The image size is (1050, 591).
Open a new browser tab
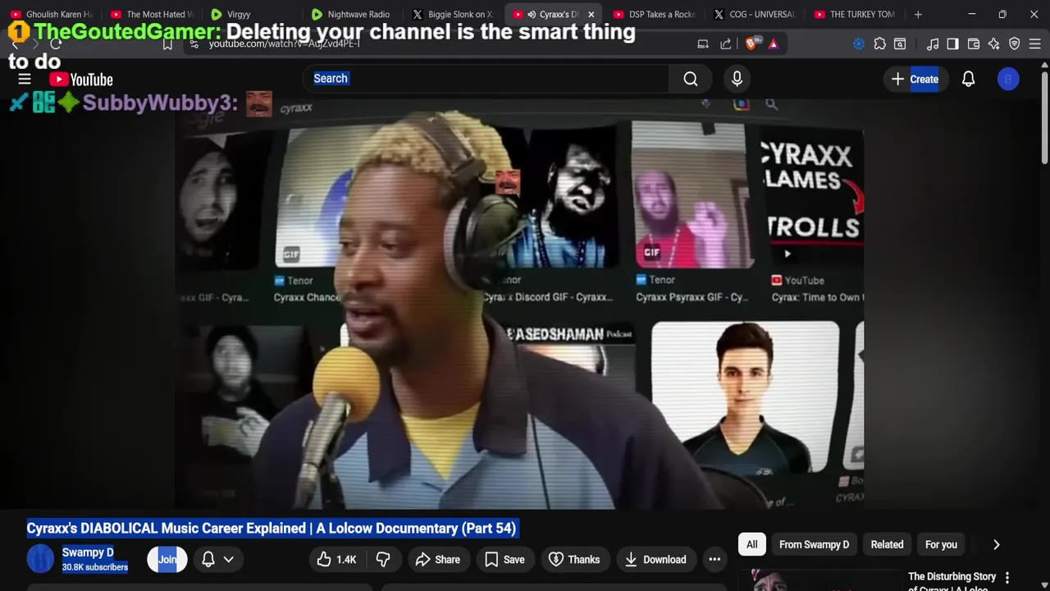(x=918, y=14)
